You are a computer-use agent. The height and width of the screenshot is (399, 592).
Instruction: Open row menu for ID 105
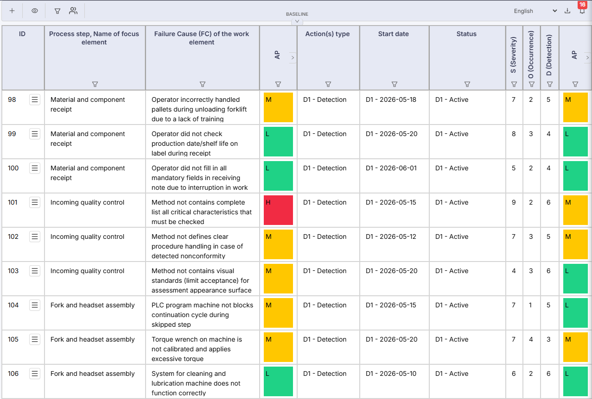coord(35,339)
